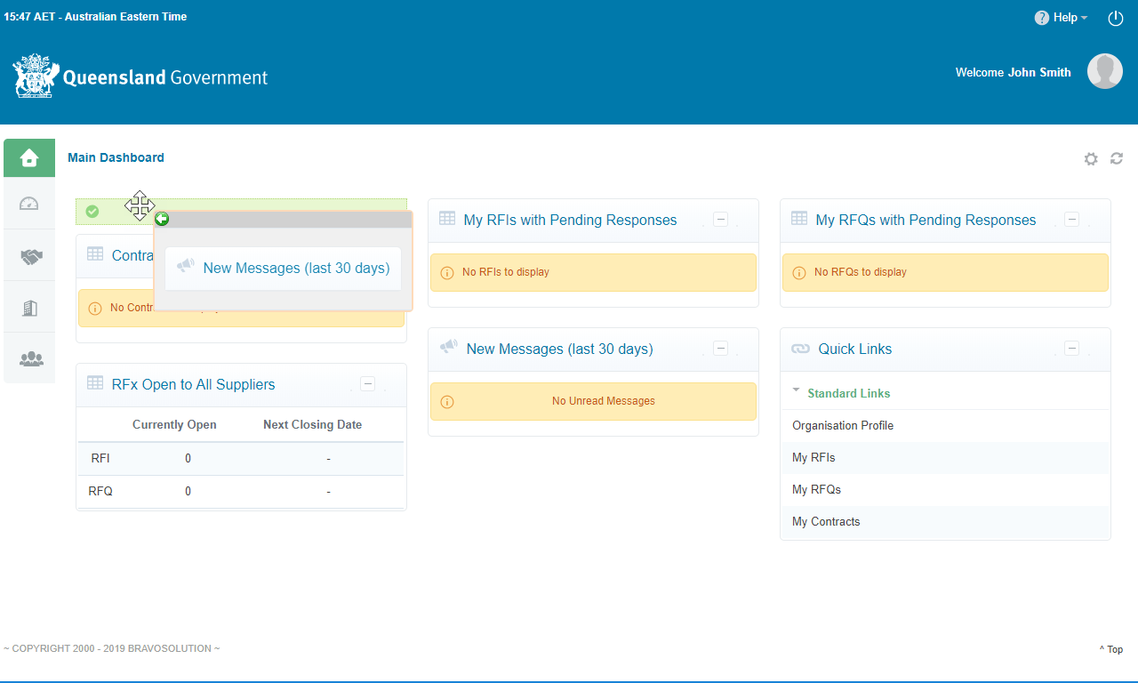Collapse My RFIs with Pending Responses panel
The height and width of the screenshot is (683, 1138).
(x=721, y=220)
